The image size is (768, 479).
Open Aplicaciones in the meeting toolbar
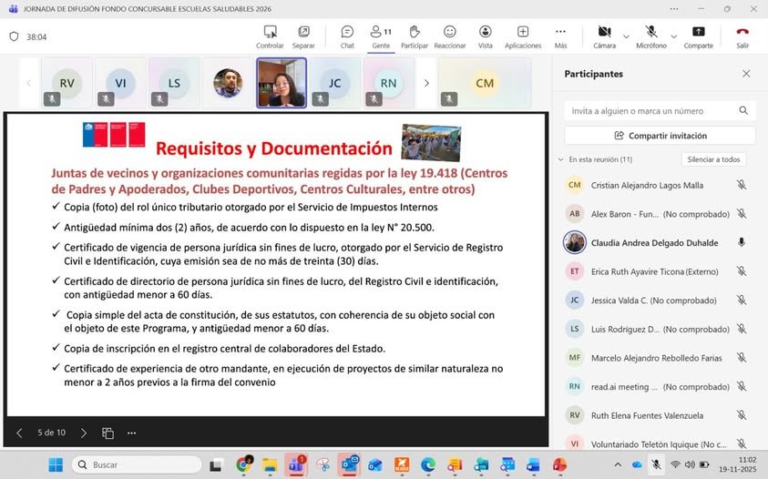(523, 36)
